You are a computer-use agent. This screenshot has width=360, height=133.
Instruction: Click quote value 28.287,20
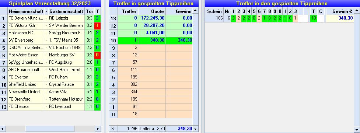pos(152,26)
